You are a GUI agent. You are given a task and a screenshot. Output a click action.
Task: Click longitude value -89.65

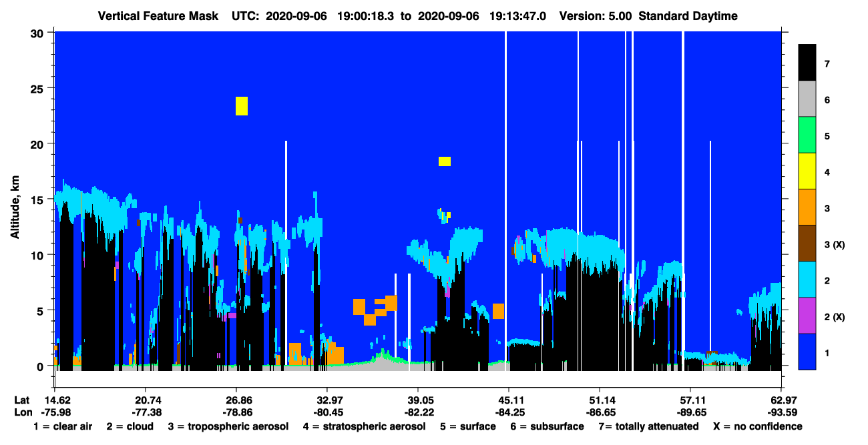pyautogui.click(x=690, y=412)
